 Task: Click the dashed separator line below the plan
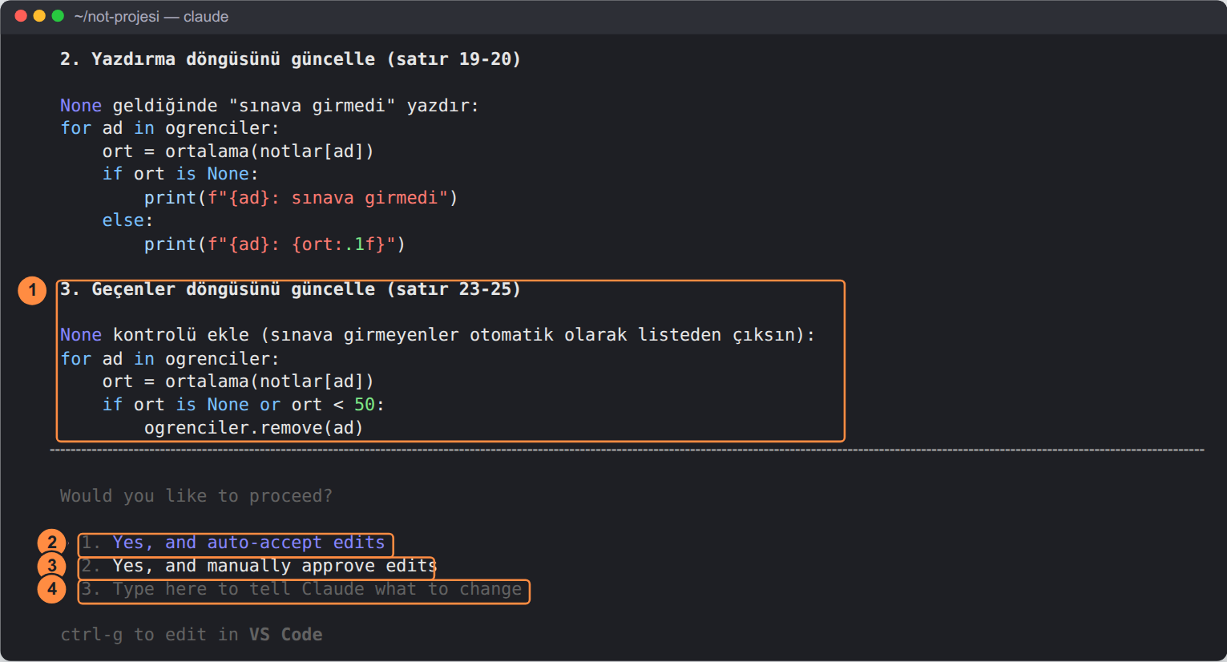tap(627, 450)
